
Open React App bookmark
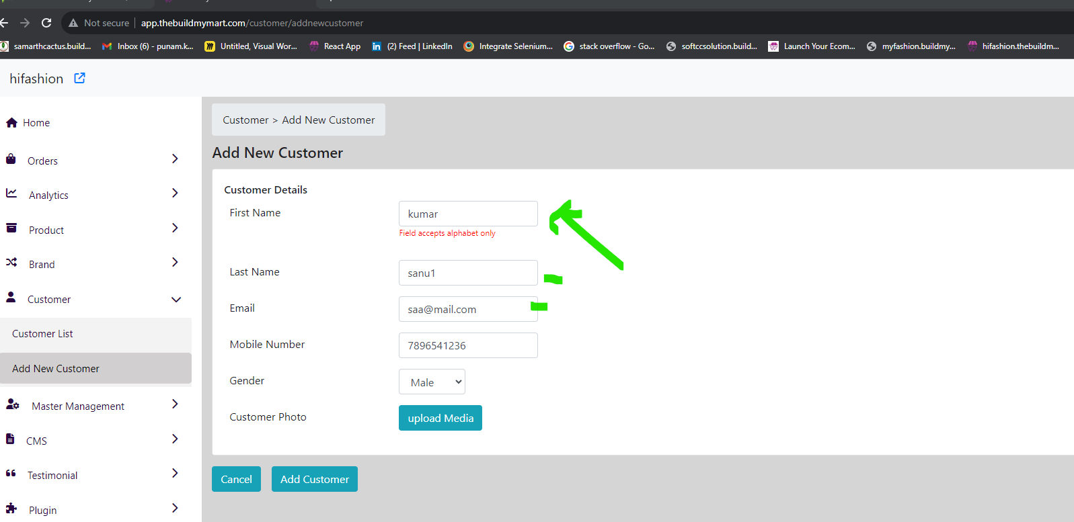pyautogui.click(x=335, y=46)
